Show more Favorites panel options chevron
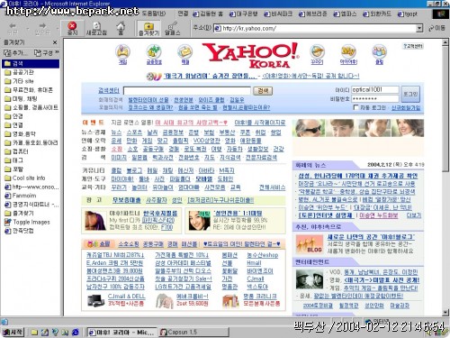The width and height of the screenshot is (450, 338). tap(57, 52)
